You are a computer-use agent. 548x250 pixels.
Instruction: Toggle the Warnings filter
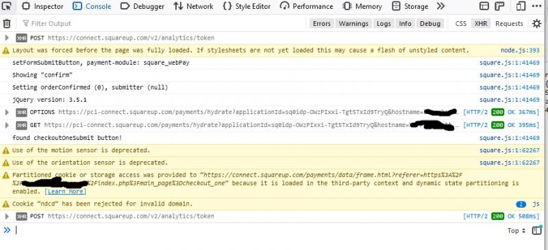click(x=353, y=24)
